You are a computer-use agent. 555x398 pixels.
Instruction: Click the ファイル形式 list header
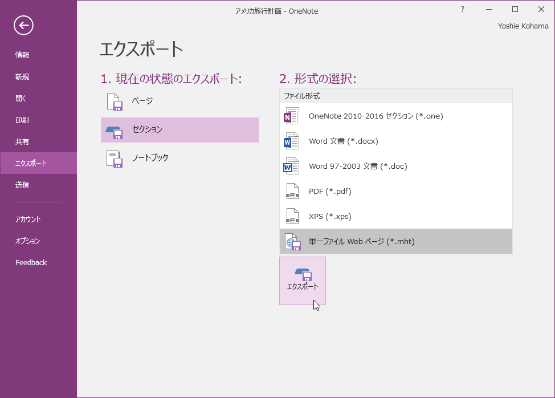pos(395,96)
